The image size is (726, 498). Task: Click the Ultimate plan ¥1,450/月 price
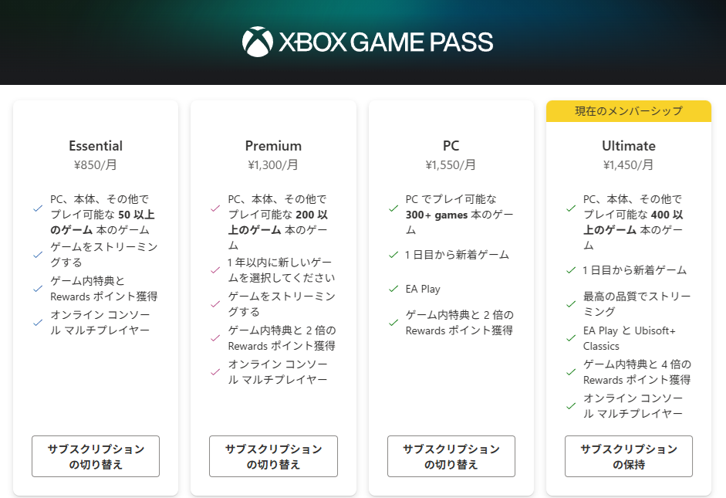tap(628, 164)
